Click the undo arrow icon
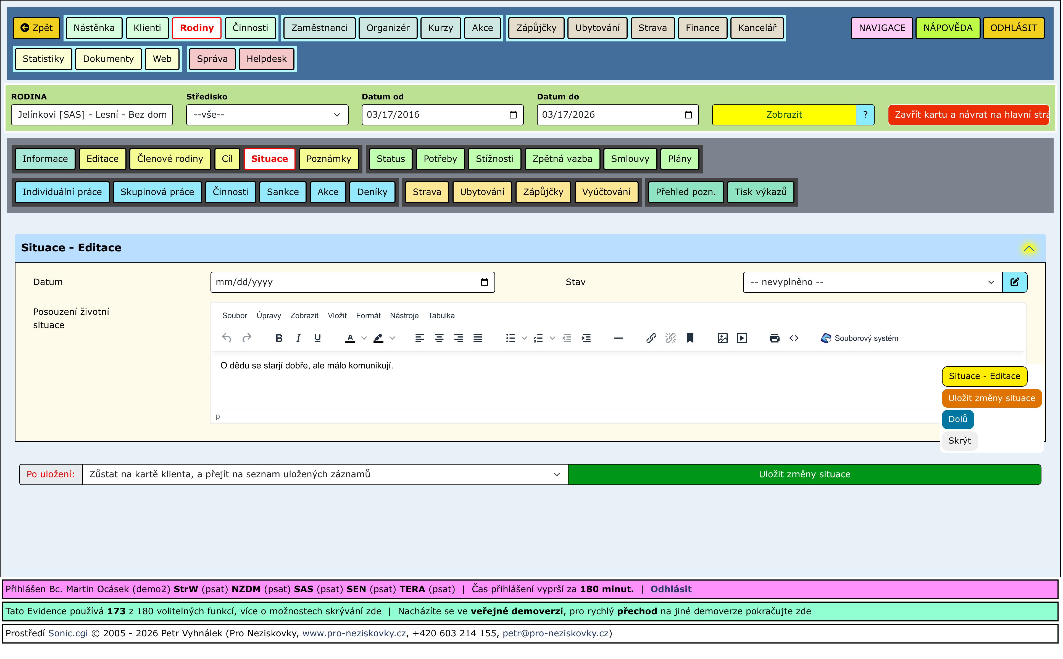The width and height of the screenshot is (1063, 659). (x=226, y=338)
